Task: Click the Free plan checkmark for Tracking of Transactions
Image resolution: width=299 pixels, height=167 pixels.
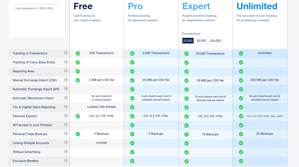Action: [78, 54]
